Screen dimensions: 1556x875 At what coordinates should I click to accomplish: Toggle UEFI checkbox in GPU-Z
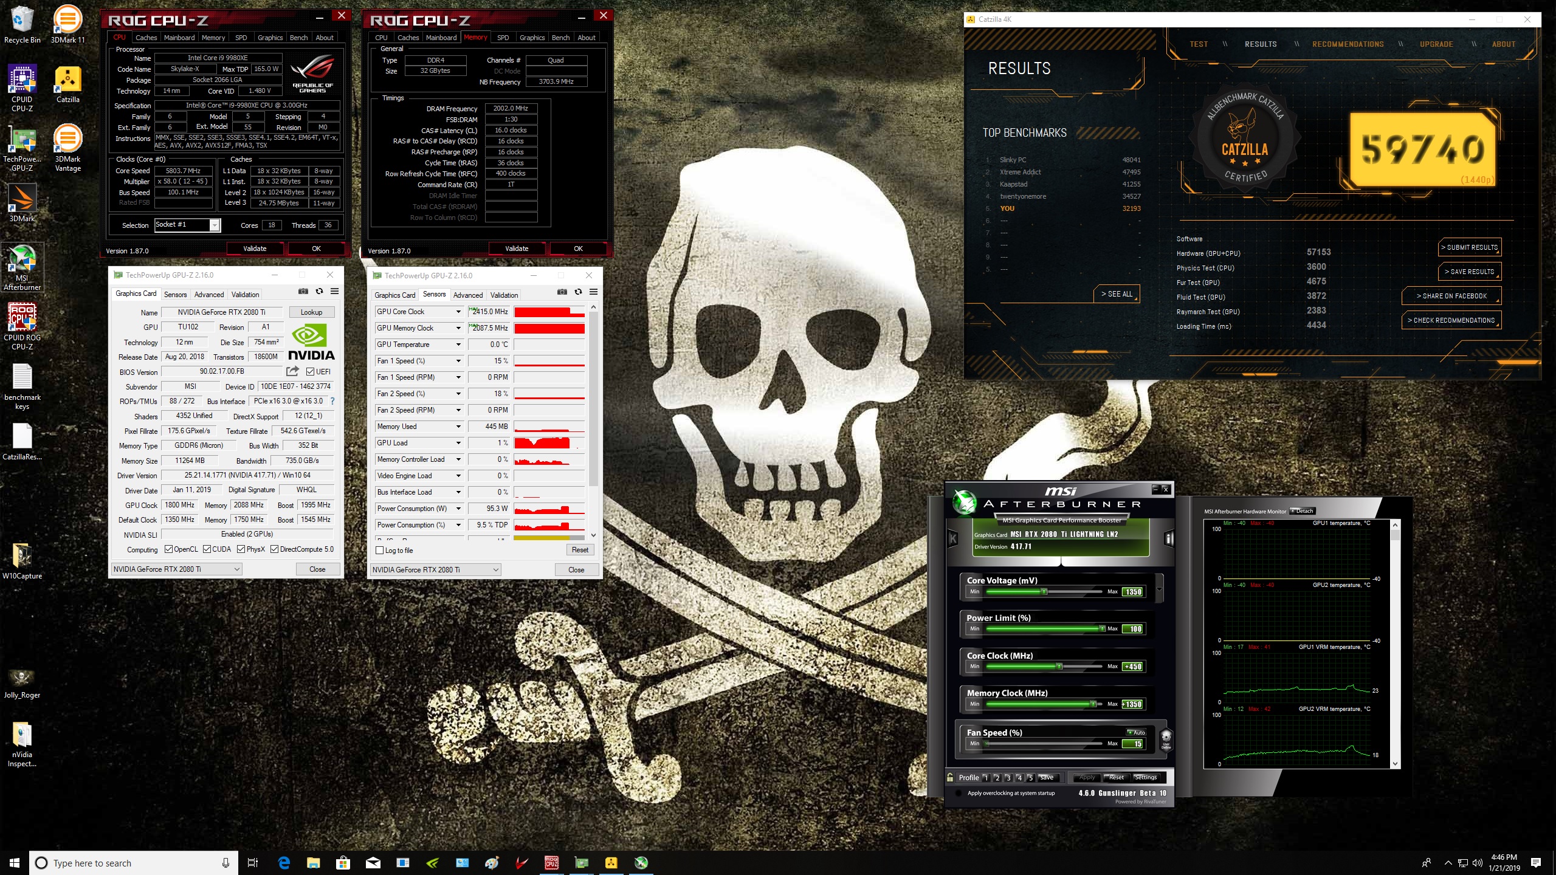coord(311,372)
